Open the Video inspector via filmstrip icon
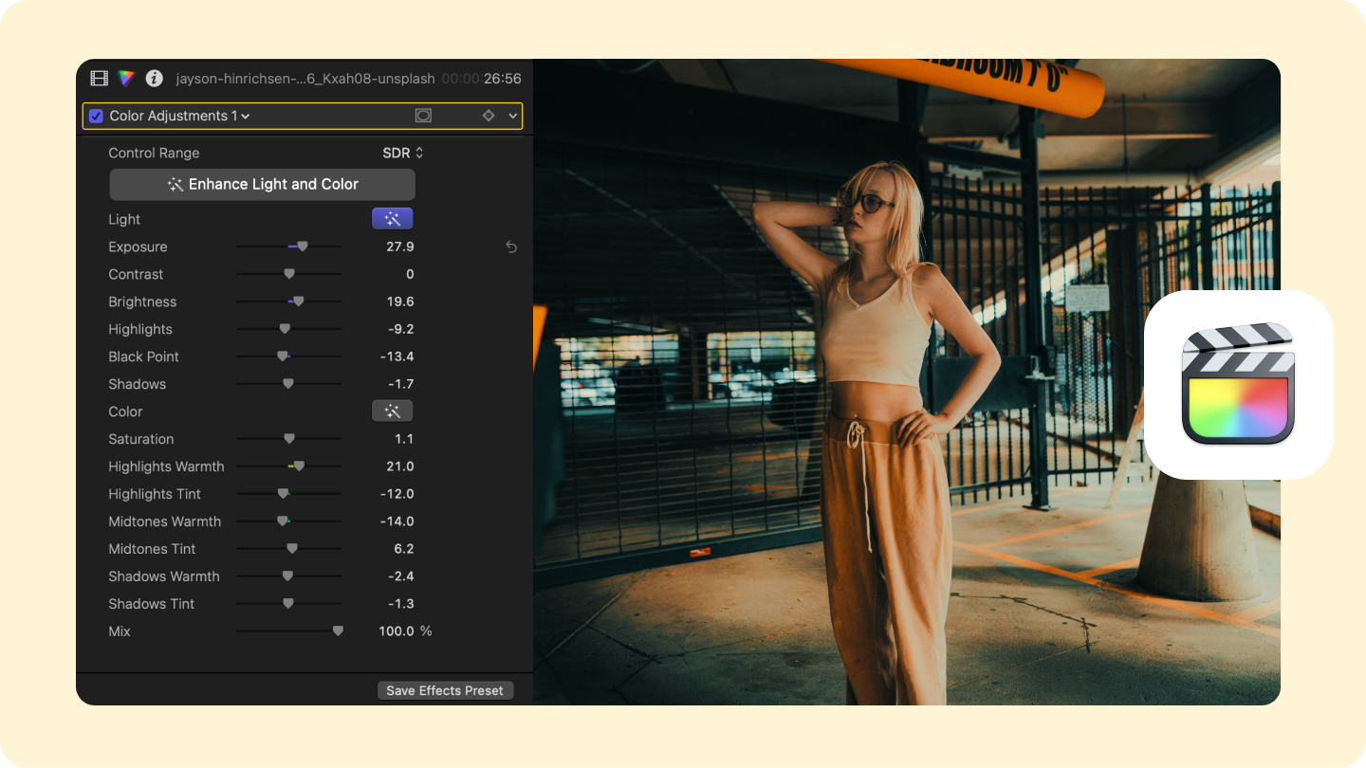The height and width of the screenshot is (768, 1366). (x=99, y=79)
